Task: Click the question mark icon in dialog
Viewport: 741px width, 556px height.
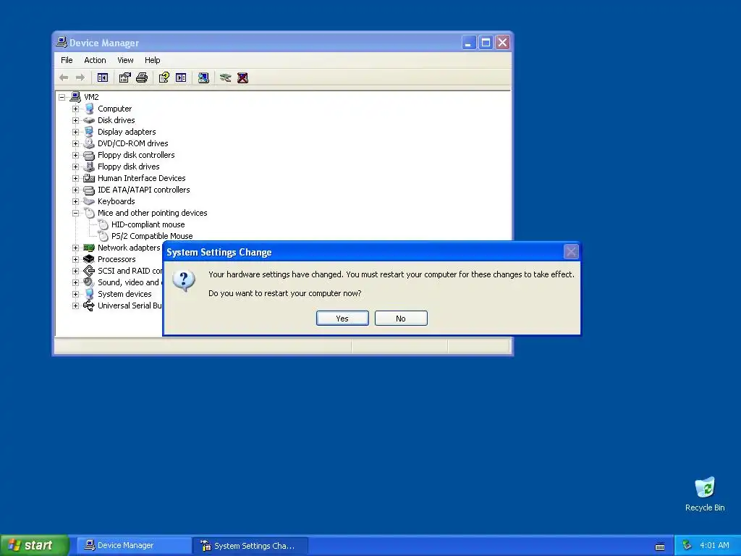Action: (184, 281)
